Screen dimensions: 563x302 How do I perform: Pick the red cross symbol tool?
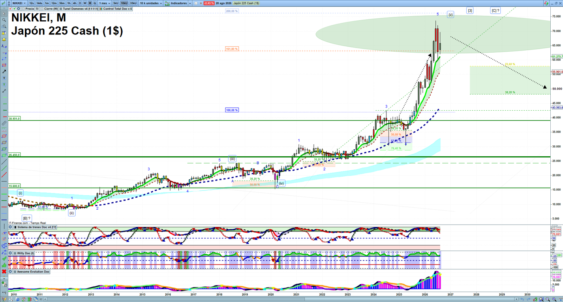click(x=4, y=271)
